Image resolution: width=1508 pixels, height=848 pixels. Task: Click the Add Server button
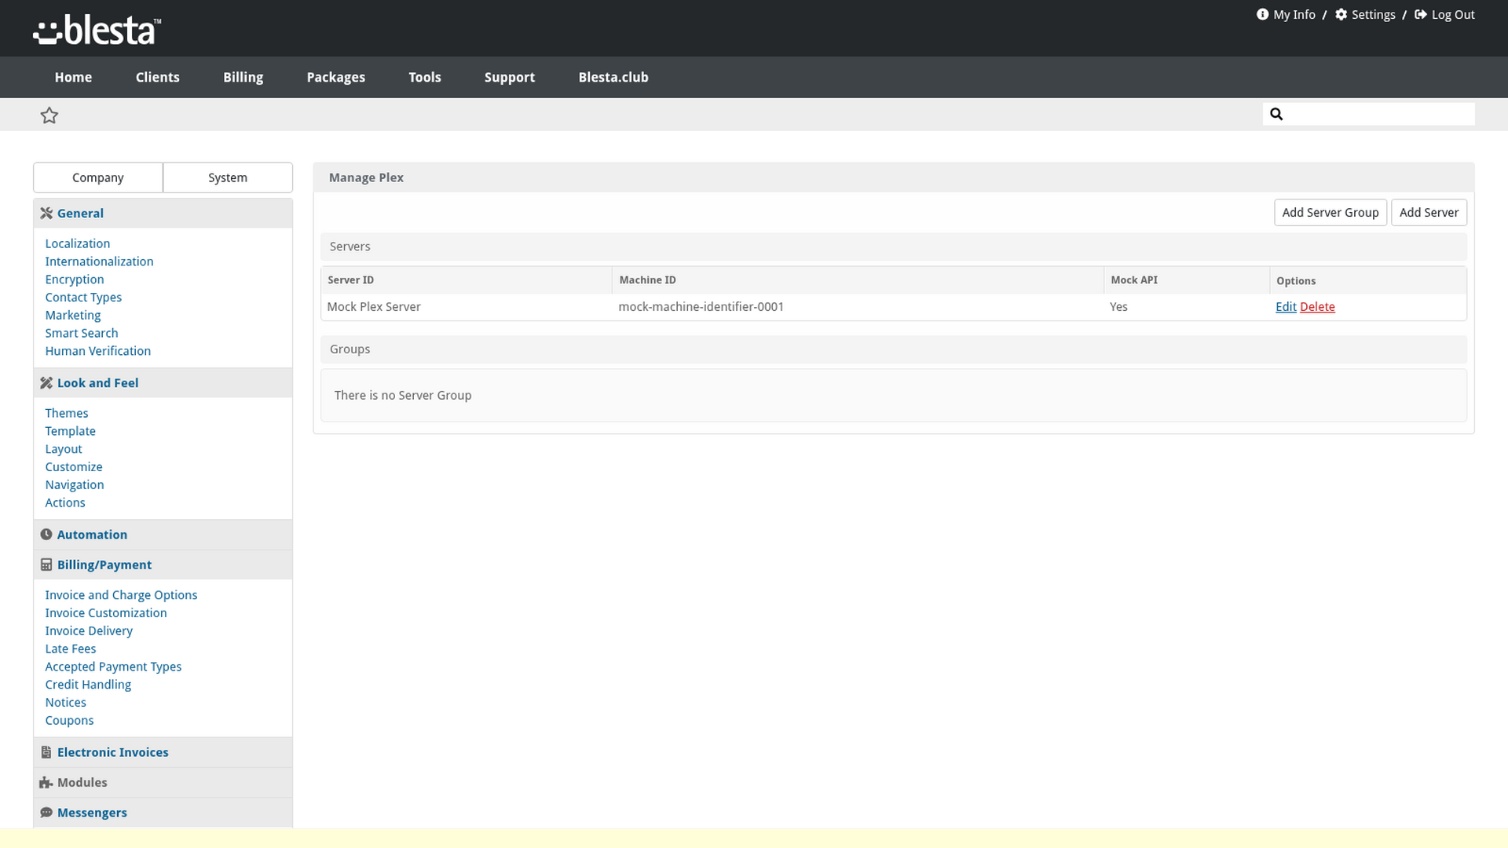(1429, 213)
